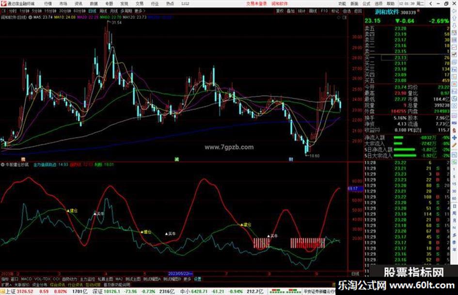Click the round settings icon beside 润和软件(日线)
The image size is (458, 295).
pyautogui.click(x=30, y=17)
